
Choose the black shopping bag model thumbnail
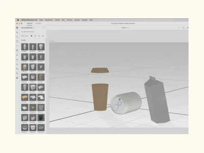point(41,118)
